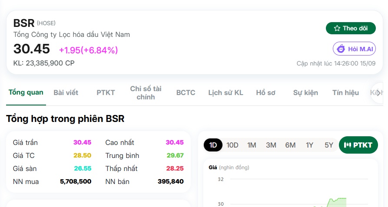This screenshot has width=388, height=207.
Task: Click the current price 30.45 in header
Action: [31, 49]
